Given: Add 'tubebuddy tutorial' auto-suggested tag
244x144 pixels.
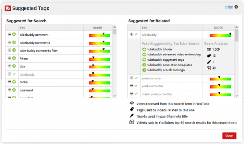Looking at the screenshot, I should [144, 49].
